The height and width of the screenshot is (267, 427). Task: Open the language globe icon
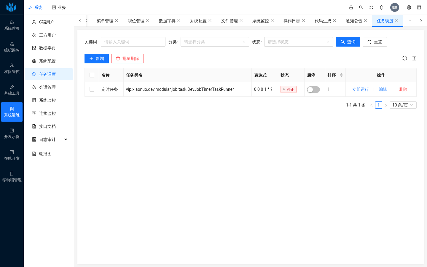[x=409, y=7]
